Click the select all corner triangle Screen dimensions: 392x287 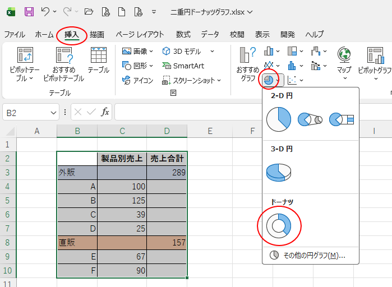pos(10,131)
